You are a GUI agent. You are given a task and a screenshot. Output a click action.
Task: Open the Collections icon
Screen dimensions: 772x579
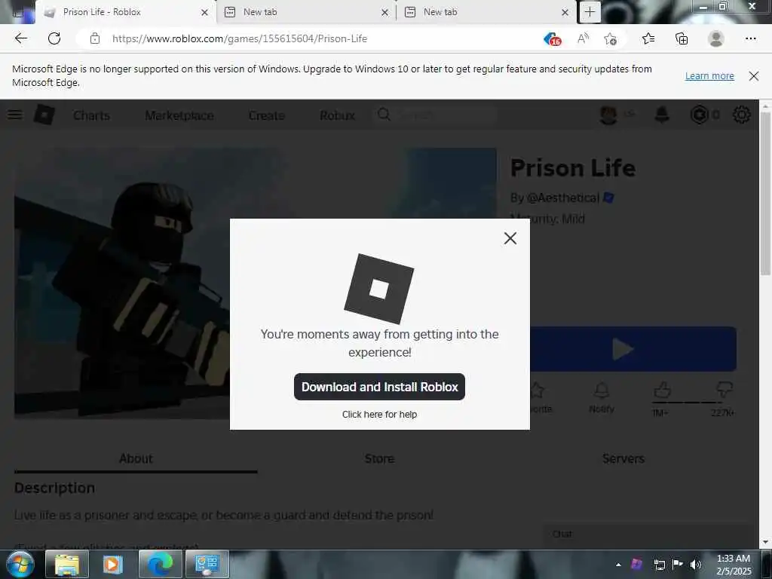682,38
